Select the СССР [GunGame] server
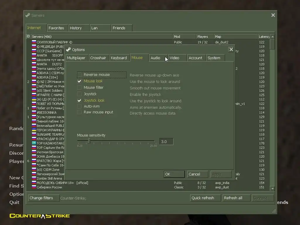 coord(49,51)
